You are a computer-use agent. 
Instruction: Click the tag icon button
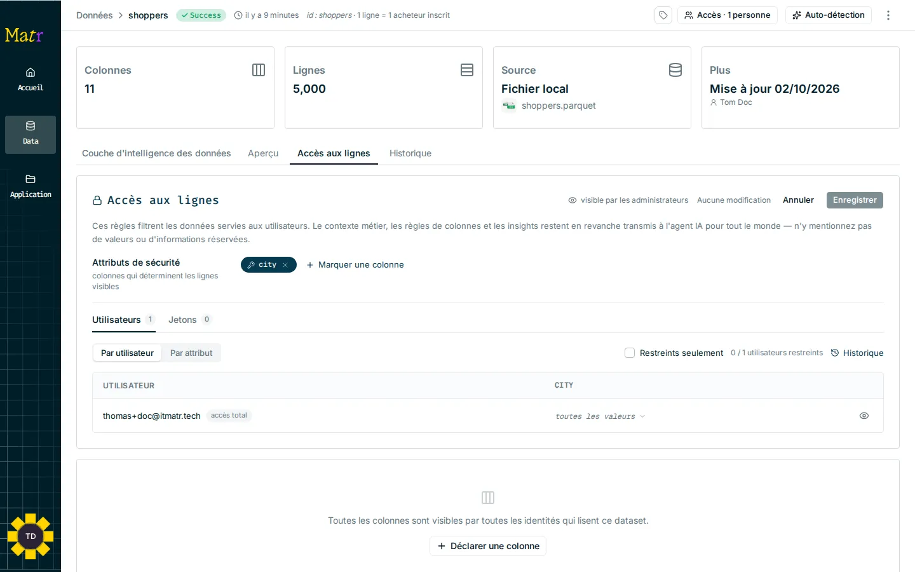(x=663, y=15)
